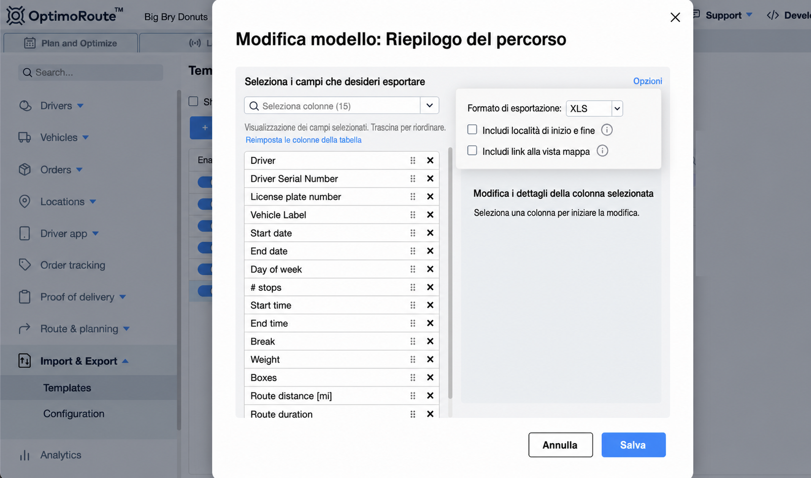The image size is (811, 478).
Task: Remove the End time column
Action: [x=430, y=323]
